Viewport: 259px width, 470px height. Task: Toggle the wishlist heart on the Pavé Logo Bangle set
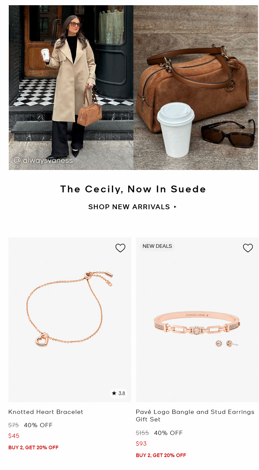(x=248, y=248)
